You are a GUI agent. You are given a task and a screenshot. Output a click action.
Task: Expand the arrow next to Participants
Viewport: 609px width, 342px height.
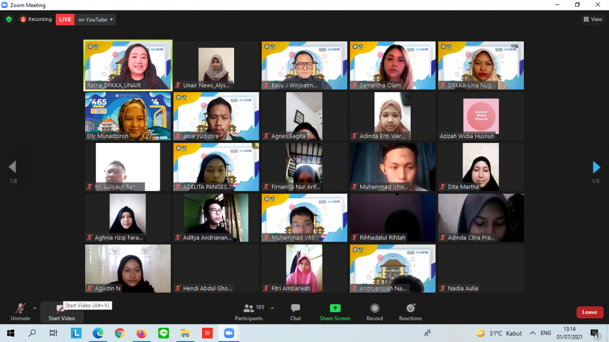[x=272, y=308]
